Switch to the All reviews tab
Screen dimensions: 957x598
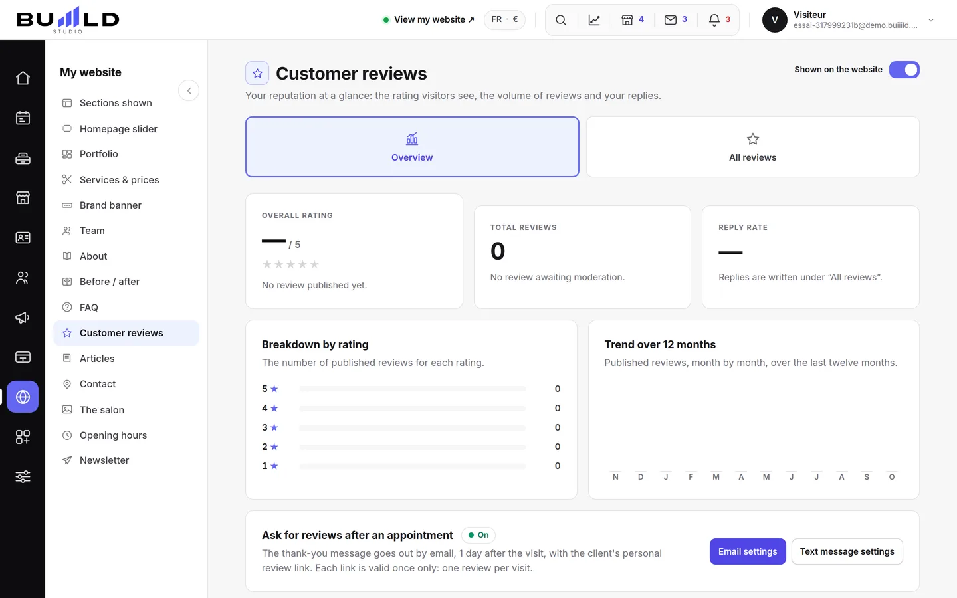click(x=752, y=147)
